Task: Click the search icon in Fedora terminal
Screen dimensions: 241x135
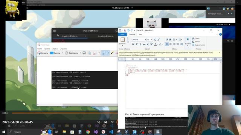Action: [116, 31]
